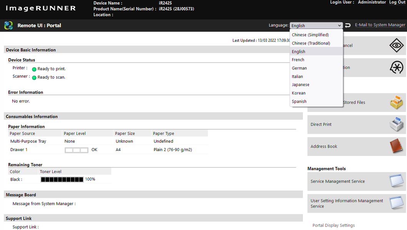Click the language apply arrow icon
This screenshot has height=230, width=407.
(348, 25)
